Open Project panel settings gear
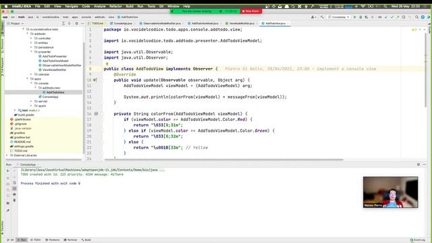 point(76,24)
